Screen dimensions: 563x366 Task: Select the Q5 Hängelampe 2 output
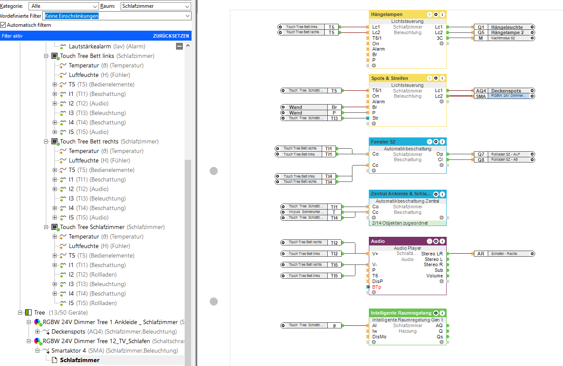pos(504,32)
